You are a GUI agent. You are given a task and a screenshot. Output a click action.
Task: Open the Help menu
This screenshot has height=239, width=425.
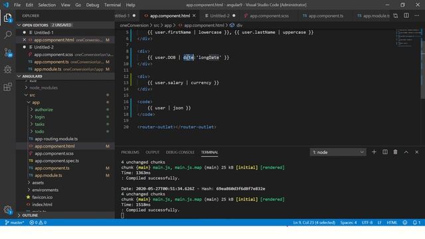tap(130, 5)
